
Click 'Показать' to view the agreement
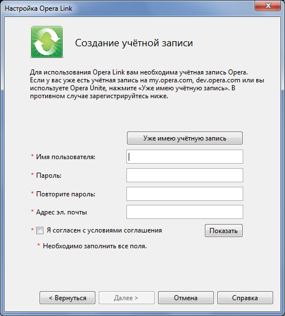(x=223, y=231)
